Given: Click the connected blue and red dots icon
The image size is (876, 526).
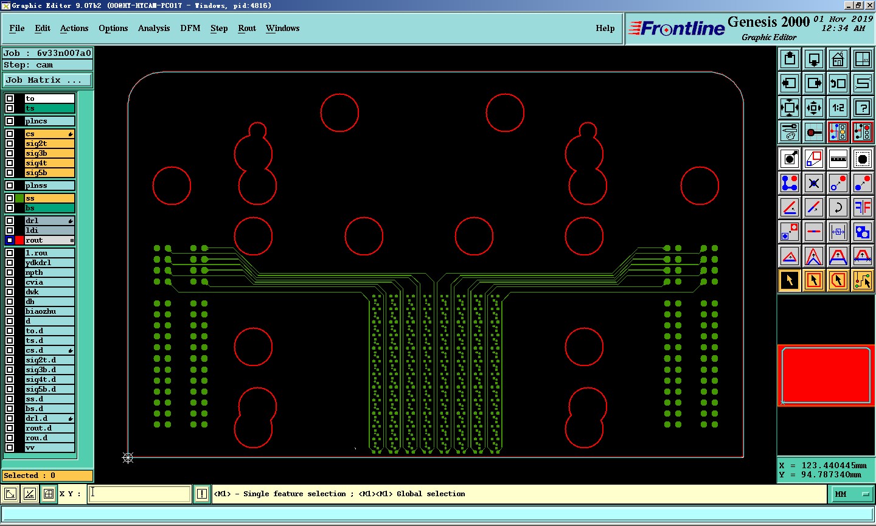Looking at the screenshot, I should click(790, 183).
